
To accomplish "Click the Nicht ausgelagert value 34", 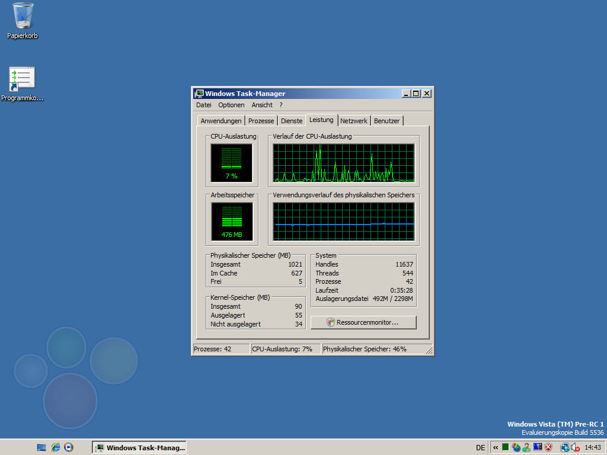I will pyautogui.click(x=299, y=324).
